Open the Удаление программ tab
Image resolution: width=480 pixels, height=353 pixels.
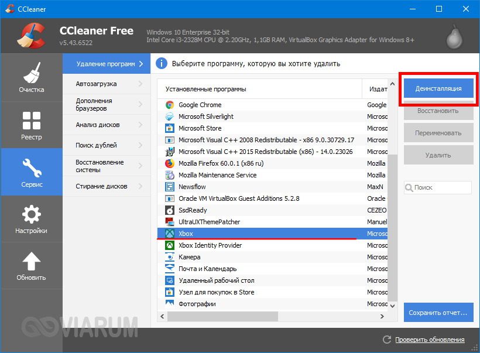(106, 64)
